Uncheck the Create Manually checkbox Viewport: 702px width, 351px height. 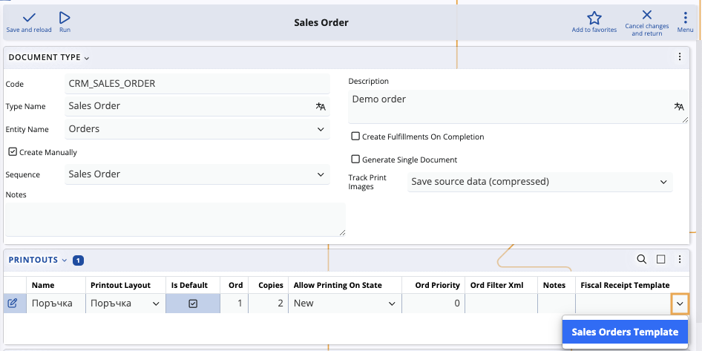[13, 152]
